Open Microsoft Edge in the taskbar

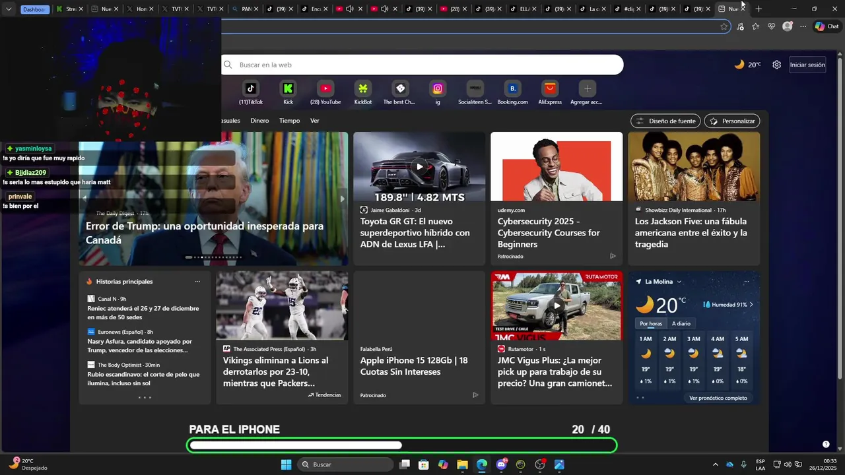tap(482, 464)
